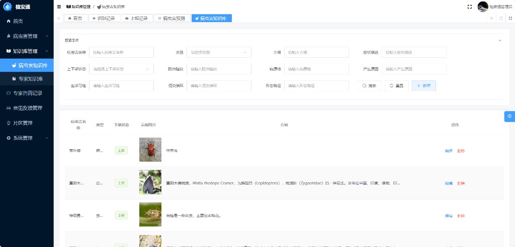Click the 上架 tag in 甲壳虫 row
Image resolution: width=515 pixels, height=247 pixels.
(121, 151)
